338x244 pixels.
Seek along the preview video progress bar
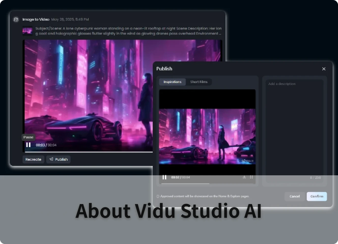pos(207,184)
